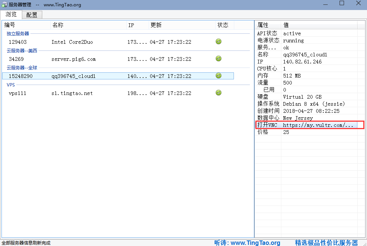Click the green status icon for s1.tingtao.net
Screen dimensions: 367x246
click(218, 93)
